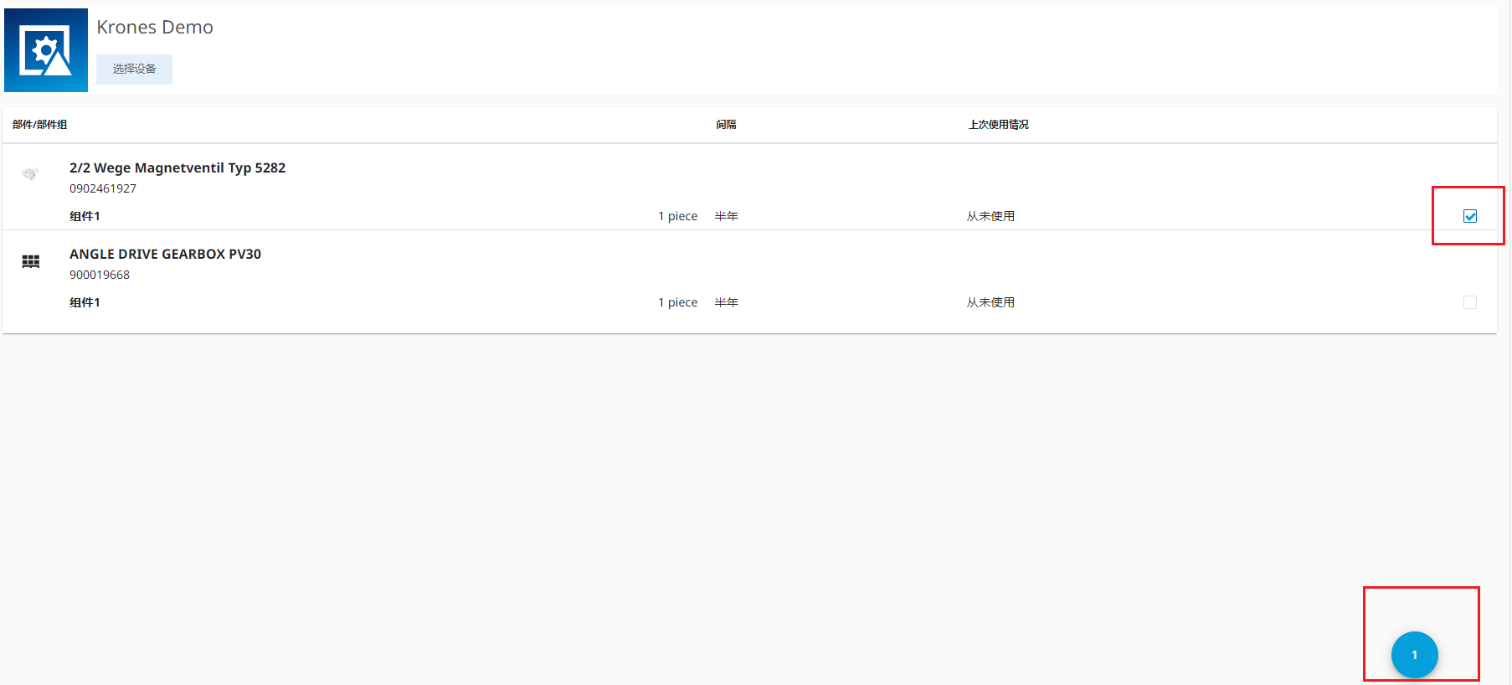The image size is (1512, 685).
Task: Click the 上次使用情况 column header
Action: pos(998,125)
